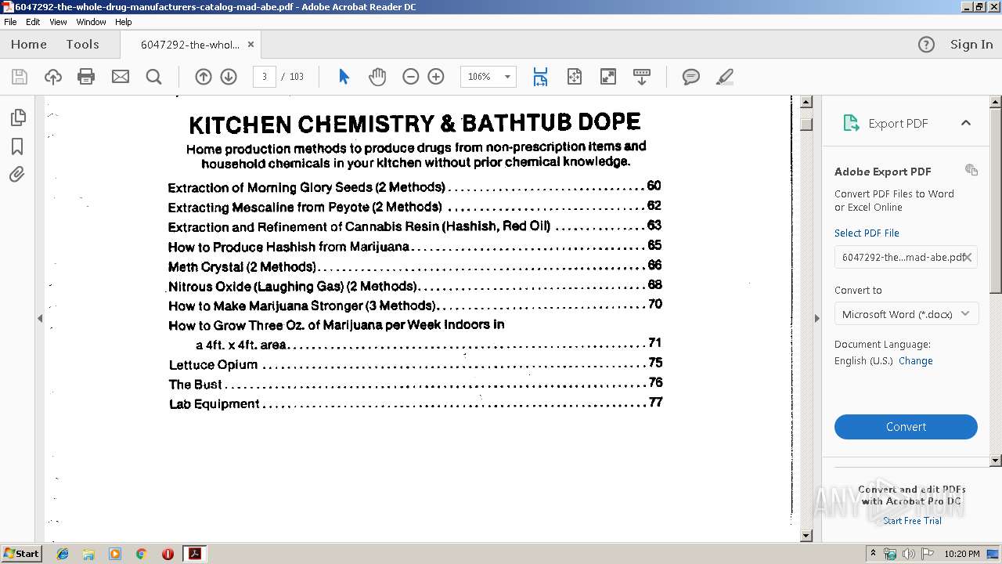1002x564 pixels.
Task: Remove selected PDF file with X
Action: (x=968, y=257)
